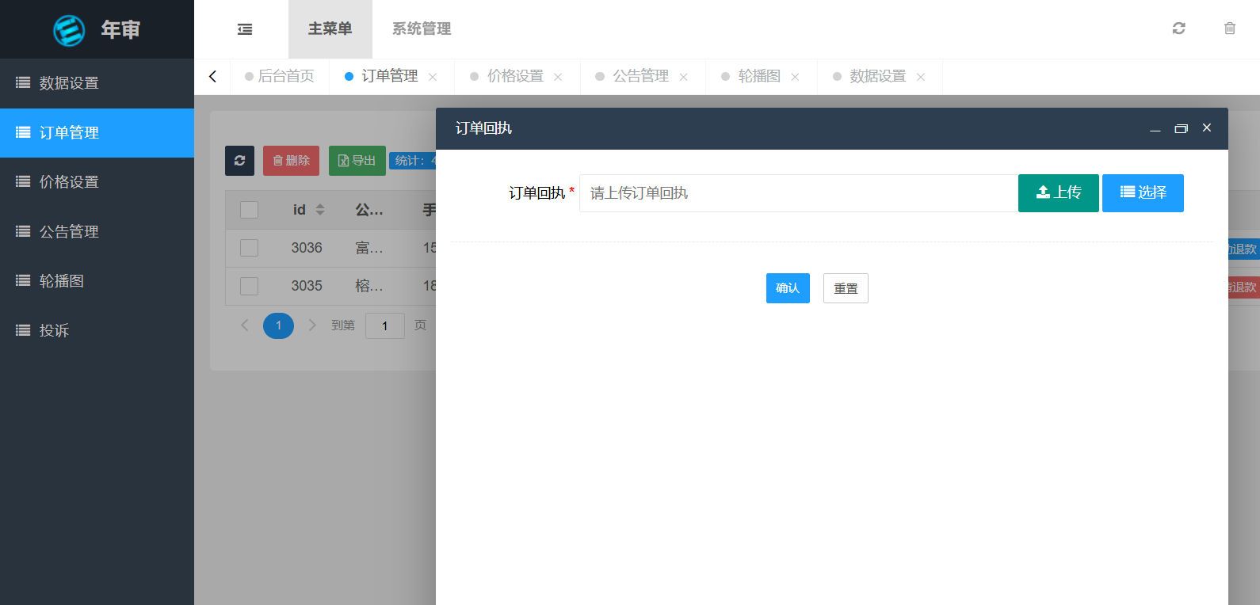Click the trash icon in top bar
The height and width of the screenshot is (605, 1260).
1229,29
